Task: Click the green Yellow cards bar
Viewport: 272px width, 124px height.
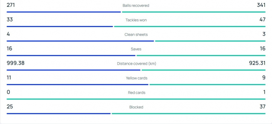Action: click(207, 85)
